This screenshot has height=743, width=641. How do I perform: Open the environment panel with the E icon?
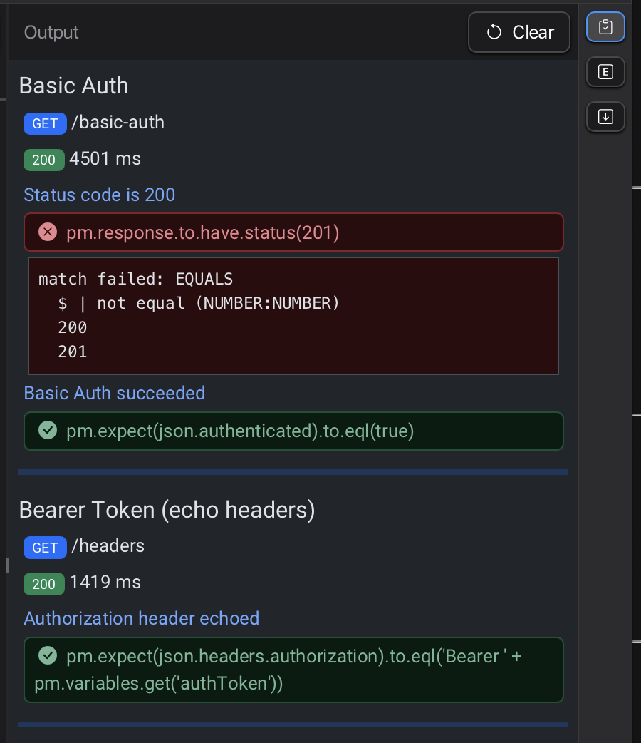pos(605,71)
